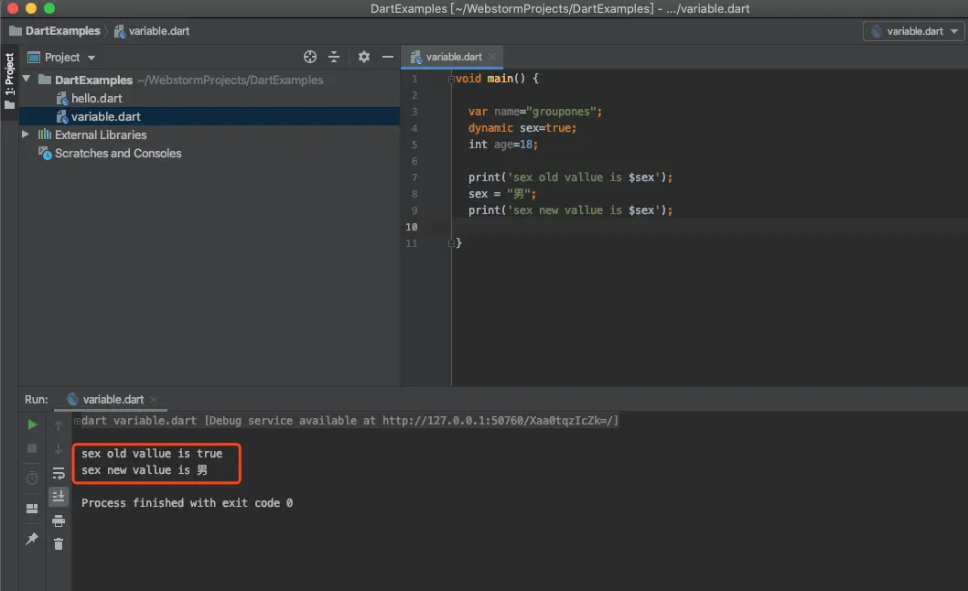Click 'sex old vallue is $sex' print statement
The image size is (968, 591).
click(x=570, y=177)
